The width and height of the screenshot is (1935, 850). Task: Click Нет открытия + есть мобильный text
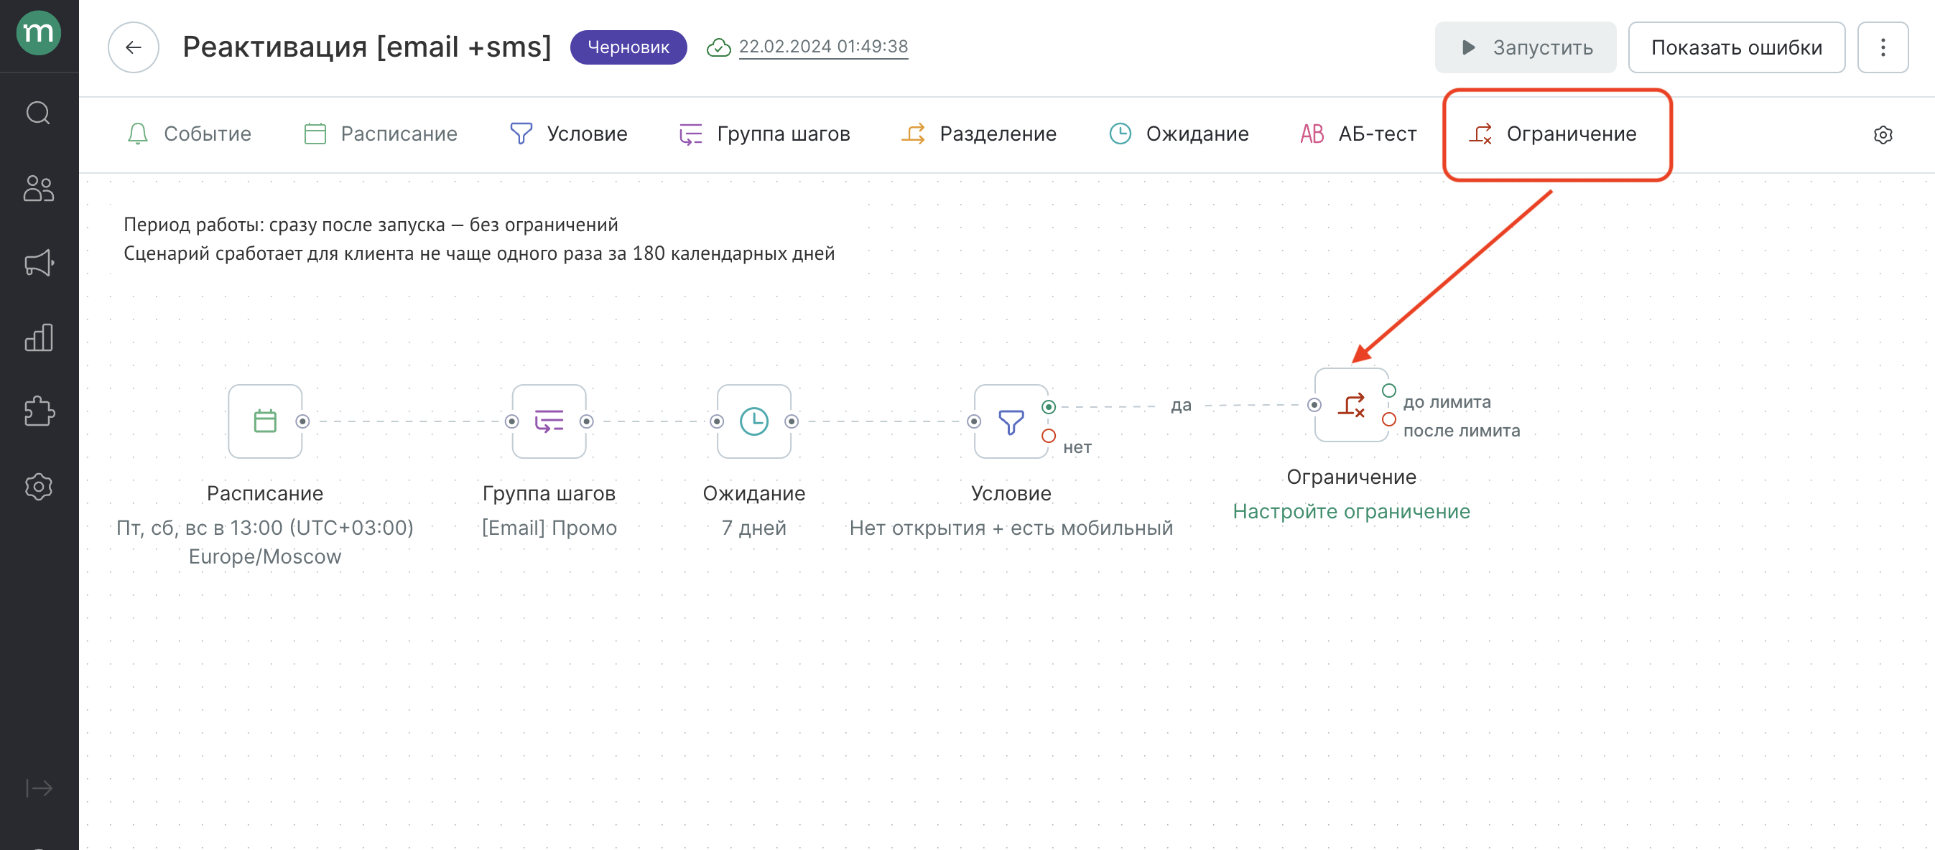coord(1011,528)
